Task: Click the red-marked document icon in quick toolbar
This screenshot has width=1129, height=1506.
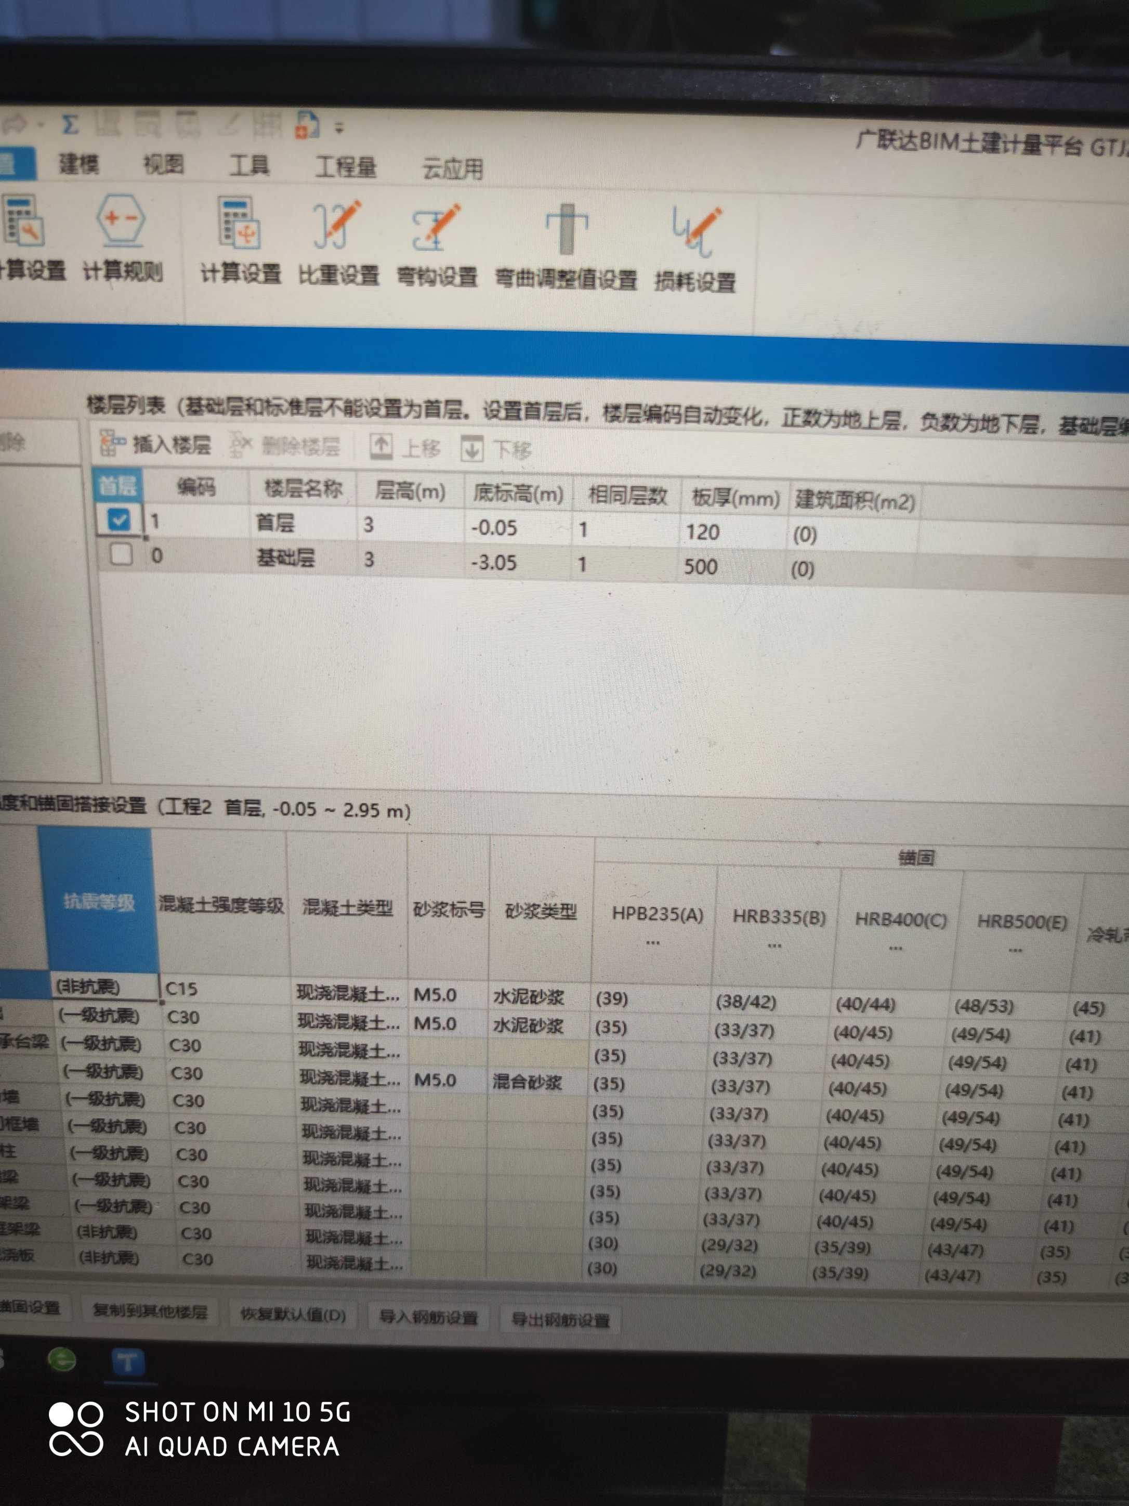Action: pos(307,125)
